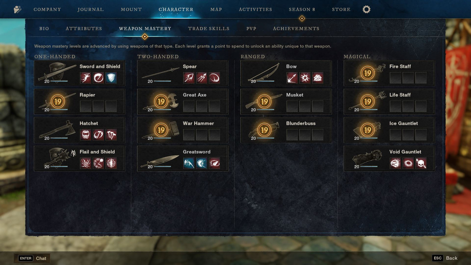Select the 19 points badge on Fire Staff
471x265 pixels.
[x=368, y=73]
